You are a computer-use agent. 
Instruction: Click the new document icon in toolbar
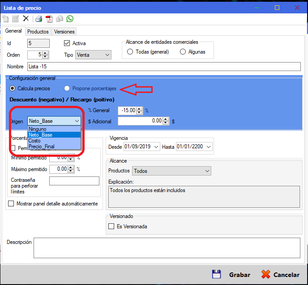point(5,19)
